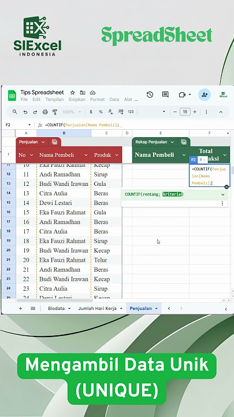Open the Nama Pembeli column dropdown in Penjualan
The image size is (234, 417).
(x=86, y=155)
